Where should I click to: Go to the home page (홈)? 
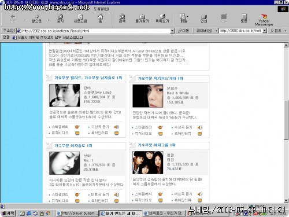[100, 19]
